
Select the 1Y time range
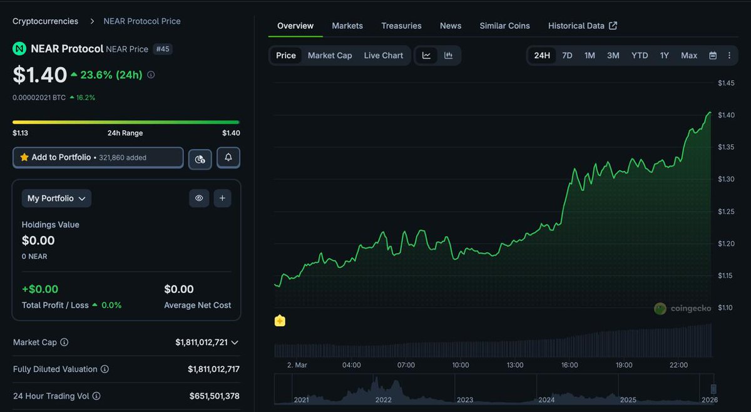[x=665, y=56]
